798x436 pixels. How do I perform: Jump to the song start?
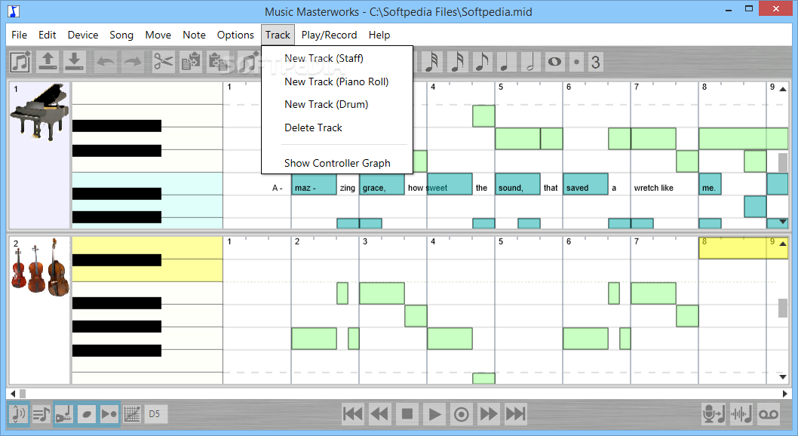pyautogui.click(x=353, y=414)
